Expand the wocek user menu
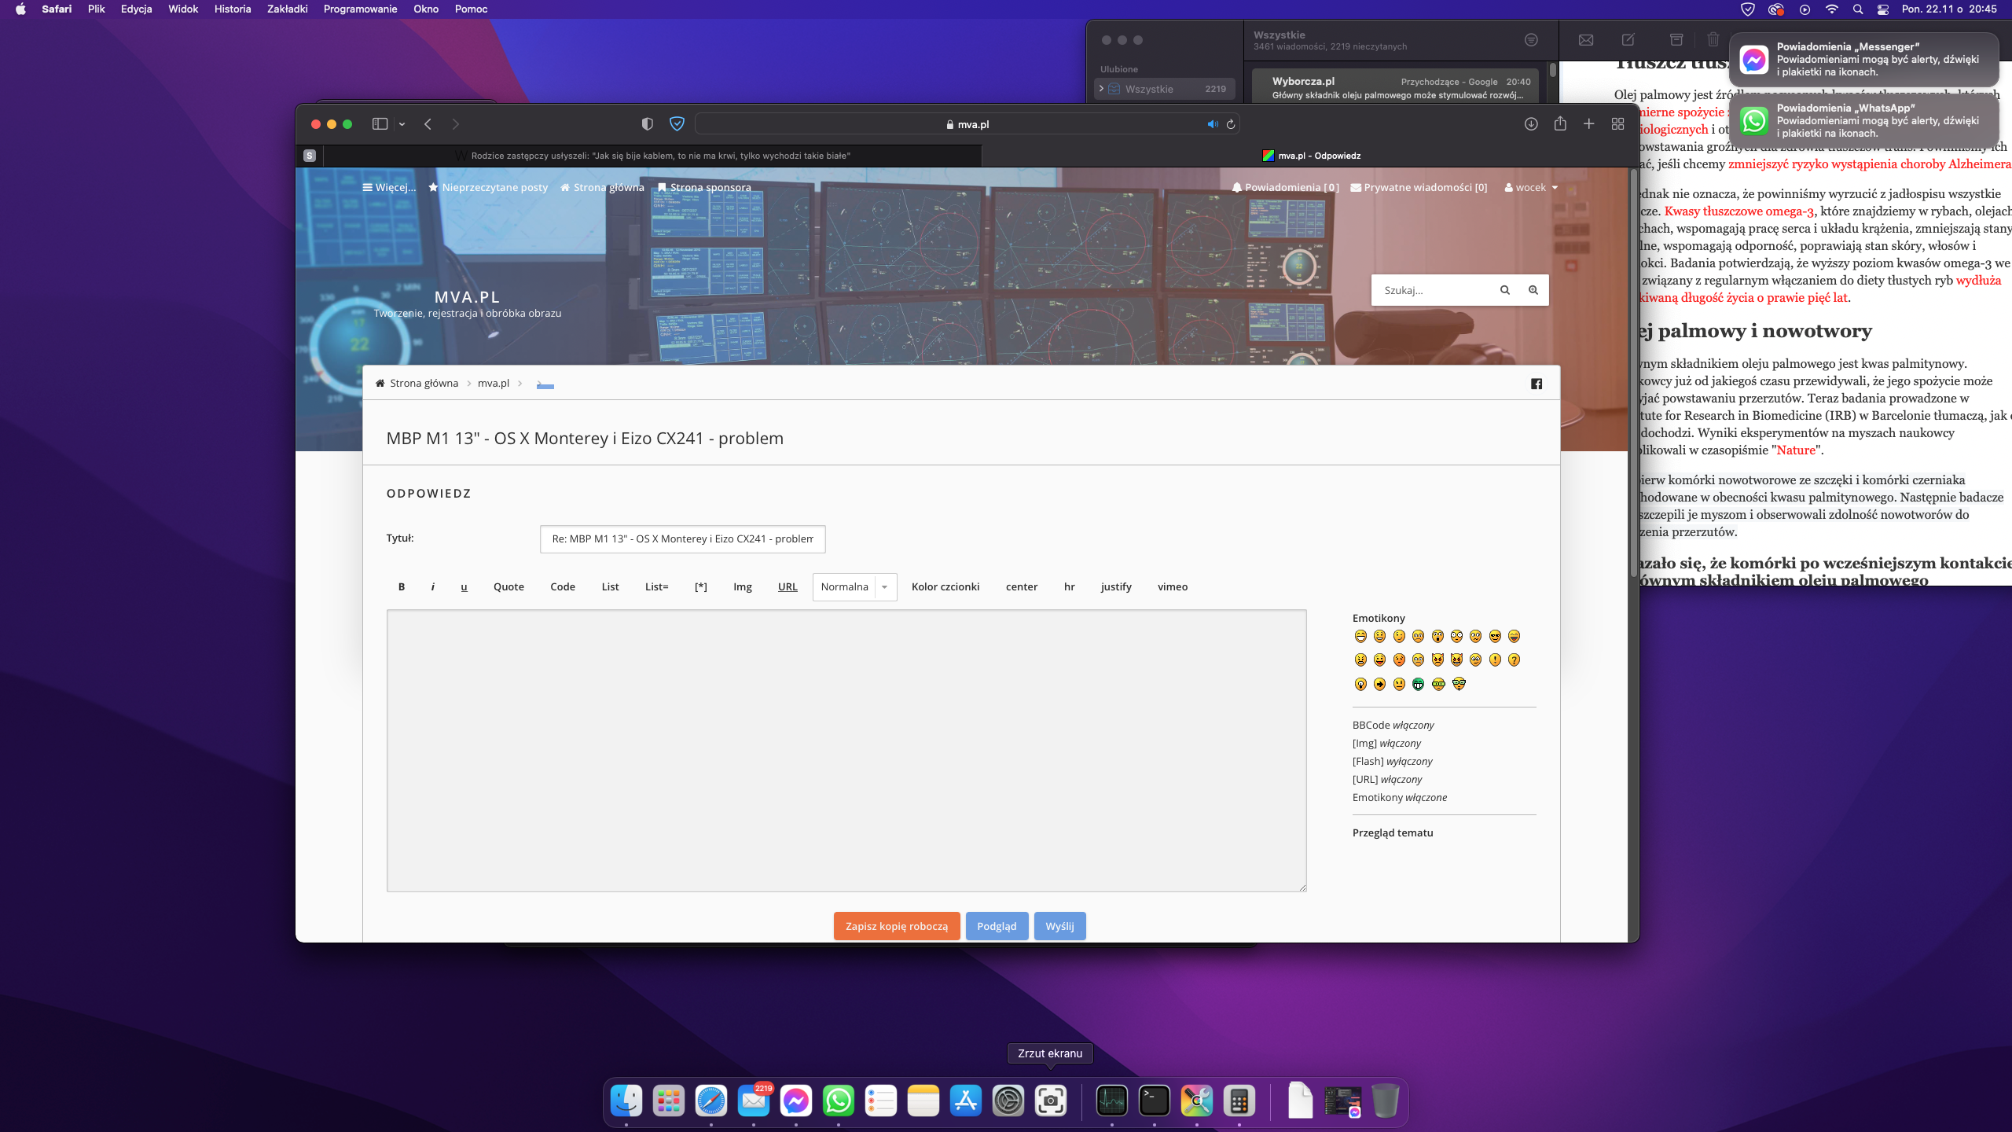Image resolution: width=2012 pixels, height=1132 pixels. pyautogui.click(x=1530, y=187)
